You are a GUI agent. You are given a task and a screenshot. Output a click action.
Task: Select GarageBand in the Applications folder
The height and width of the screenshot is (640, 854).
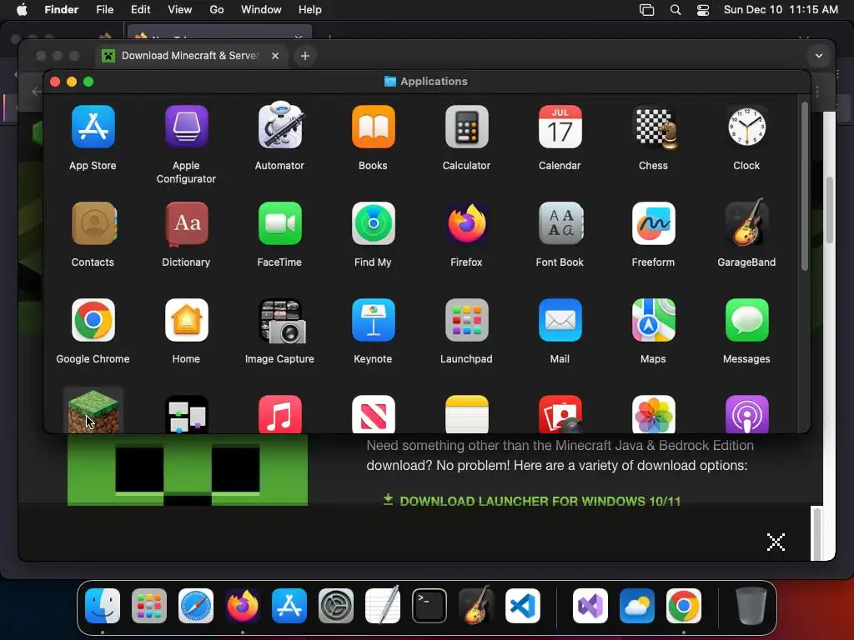pos(746,222)
